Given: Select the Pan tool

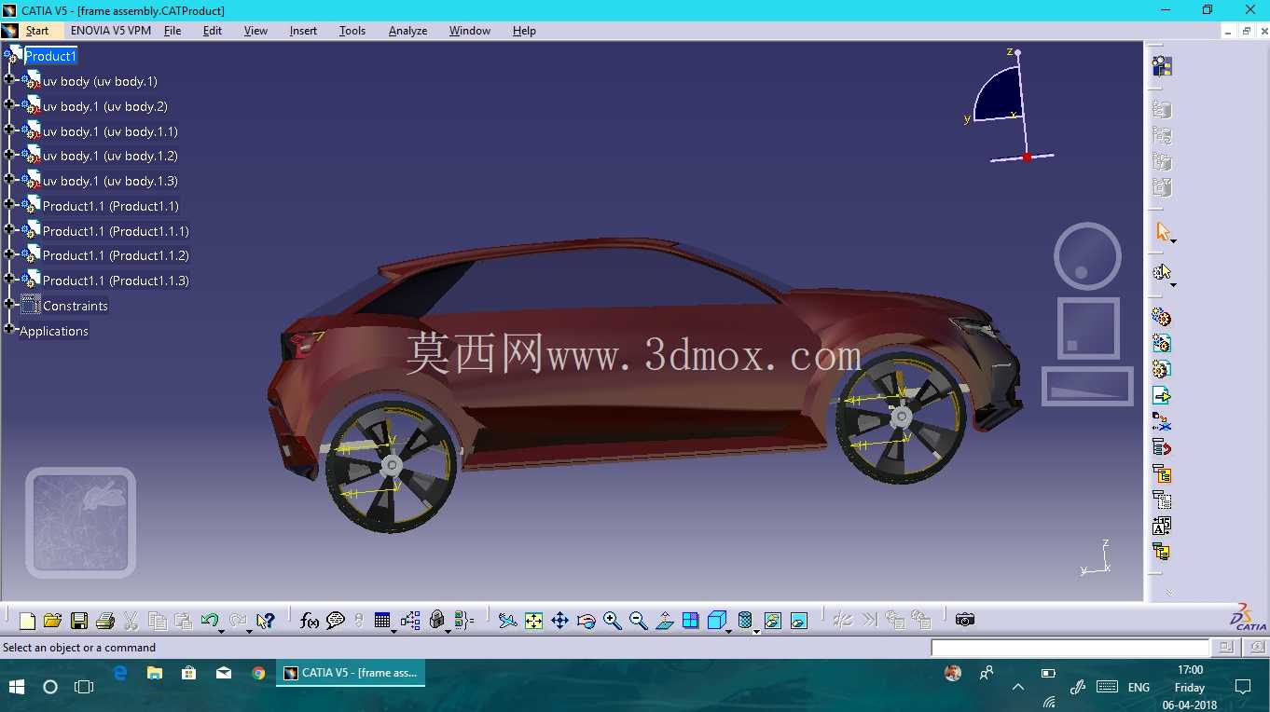Looking at the screenshot, I should point(559,621).
